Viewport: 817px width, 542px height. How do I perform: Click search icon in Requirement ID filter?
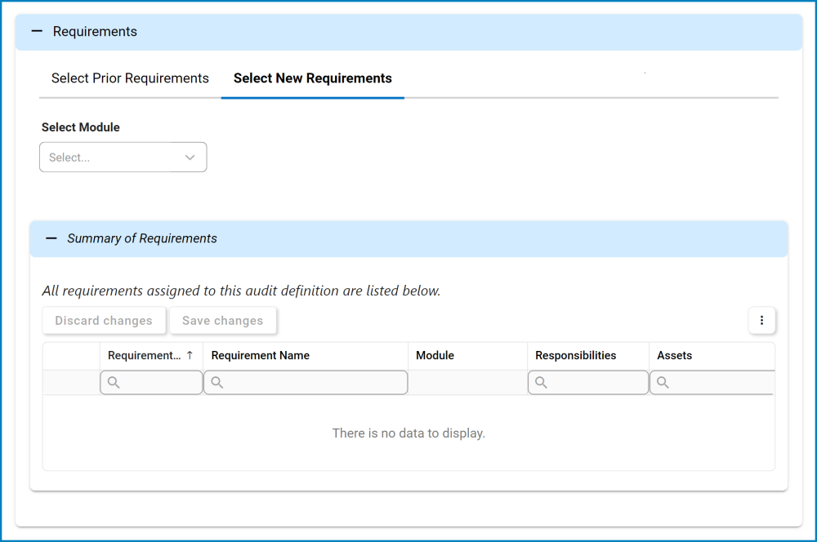tap(114, 383)
